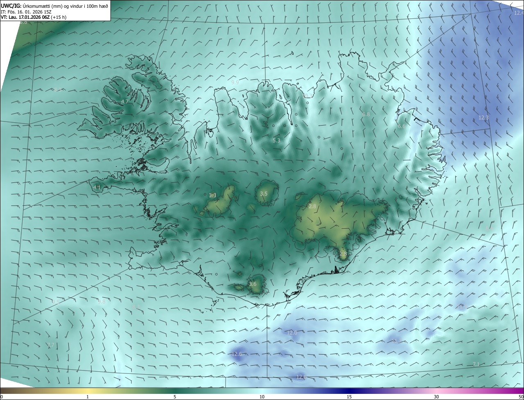Click the color scale tick labeled 1
Viewport: 524px width, 400px height.
coord(88,397)
